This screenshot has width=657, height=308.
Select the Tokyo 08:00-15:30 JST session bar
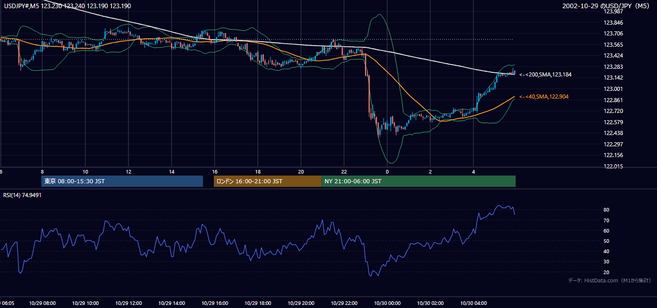pos(122,181)
